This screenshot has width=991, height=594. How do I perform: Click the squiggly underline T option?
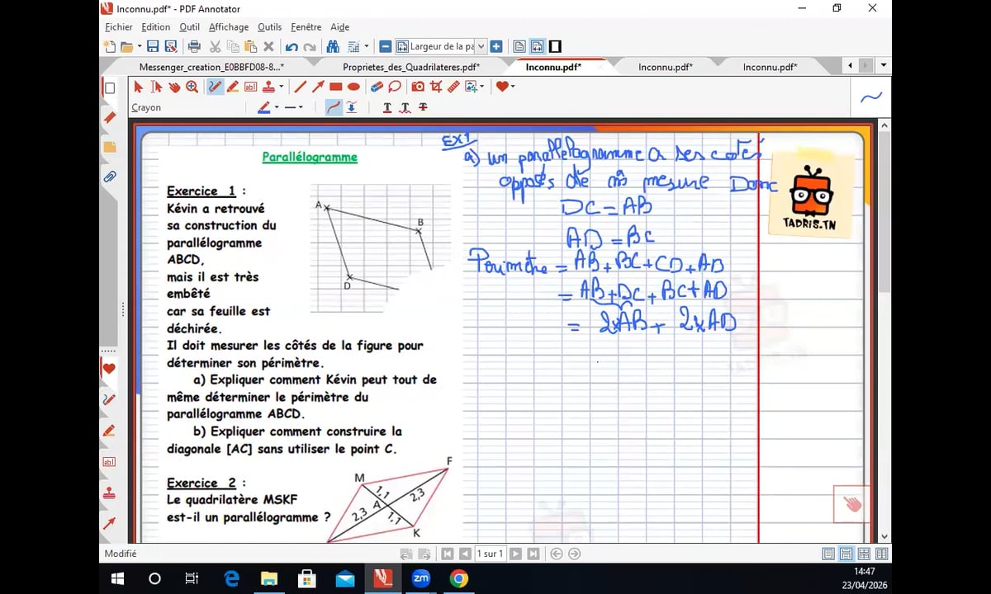[x=405, y=107]
